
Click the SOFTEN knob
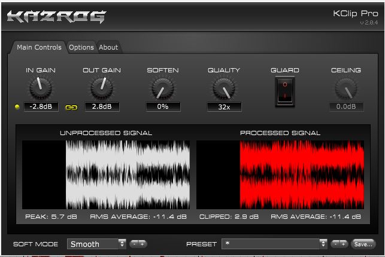[162, 89]
